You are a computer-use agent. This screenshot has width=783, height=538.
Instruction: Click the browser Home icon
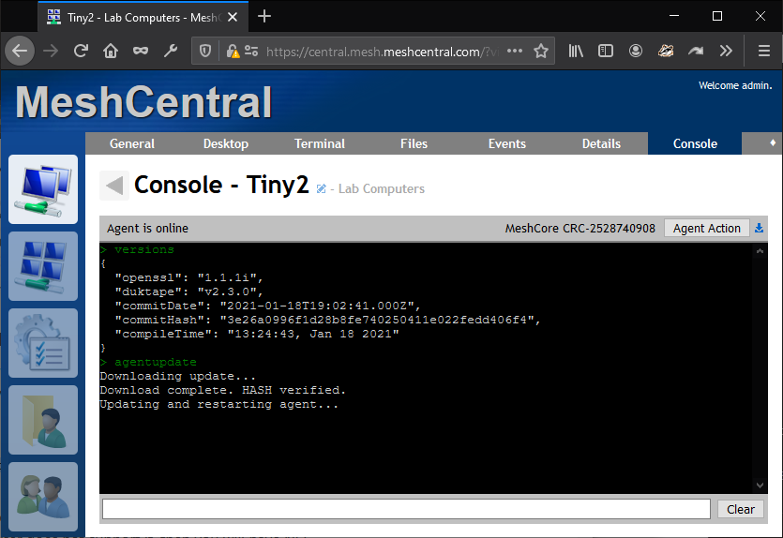click(111, 51)
